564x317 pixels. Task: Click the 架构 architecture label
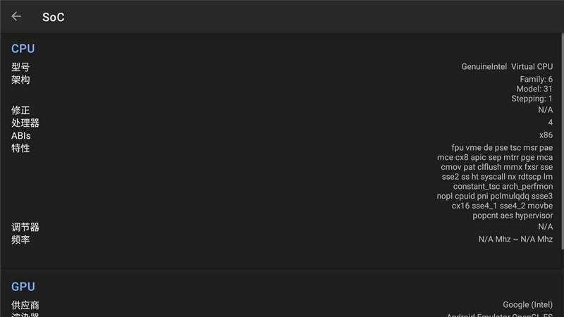point(20,80)
